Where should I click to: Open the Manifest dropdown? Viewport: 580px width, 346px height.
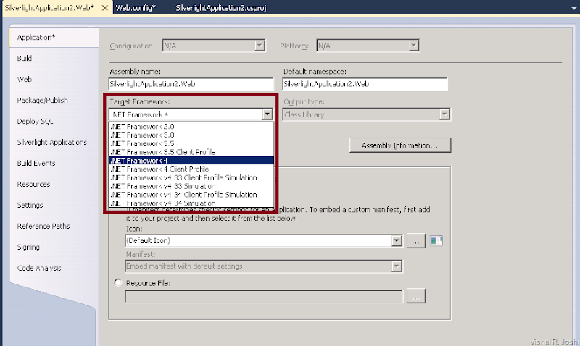point(397,266)
